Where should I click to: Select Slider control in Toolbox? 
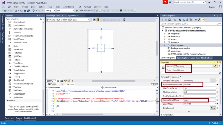pos(16,46)
